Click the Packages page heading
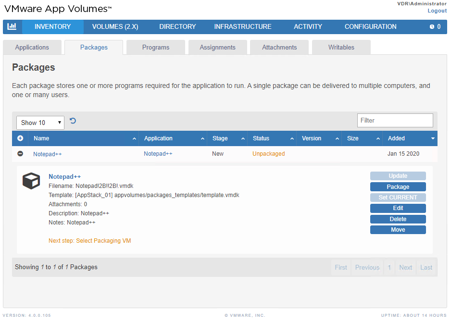 tap(33, 68)
